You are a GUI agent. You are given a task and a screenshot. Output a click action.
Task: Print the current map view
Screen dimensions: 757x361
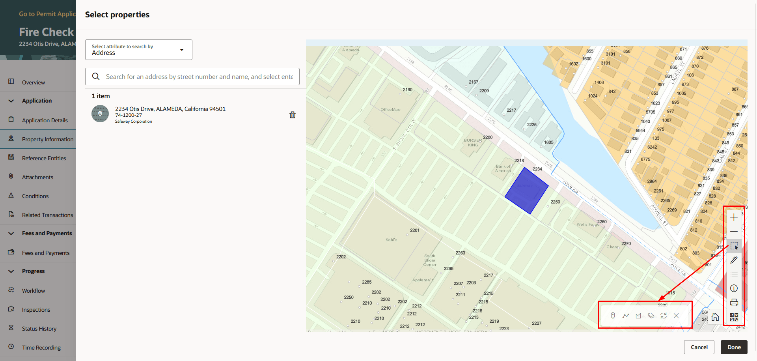click(734, 302)
